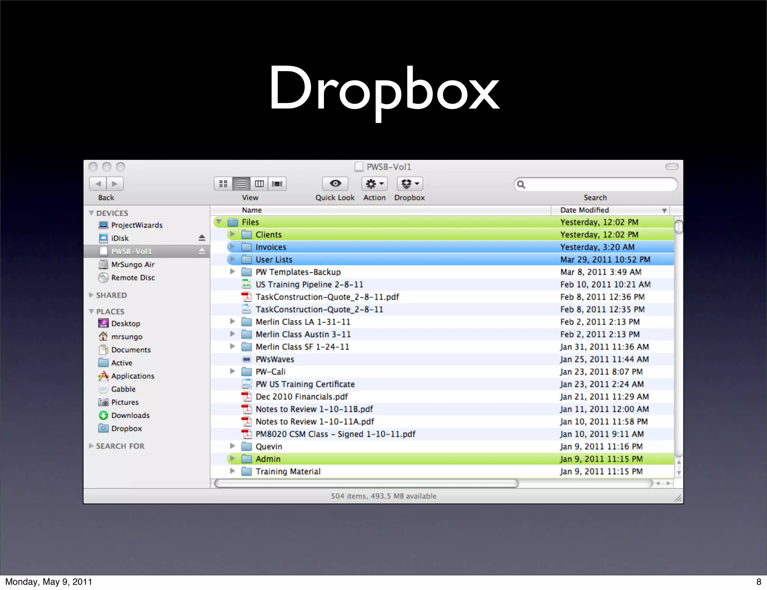This screenshot has width=767, height=590.
Task: Switch to Cover Flow view
Action: [277, 184]
